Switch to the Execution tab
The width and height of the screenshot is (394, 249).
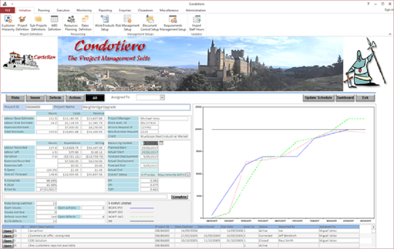63,10
